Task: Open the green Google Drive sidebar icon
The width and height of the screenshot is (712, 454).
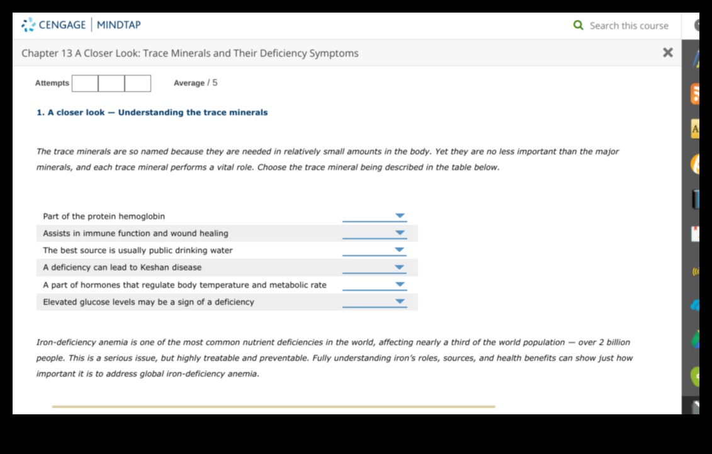Action: point(696,340)
